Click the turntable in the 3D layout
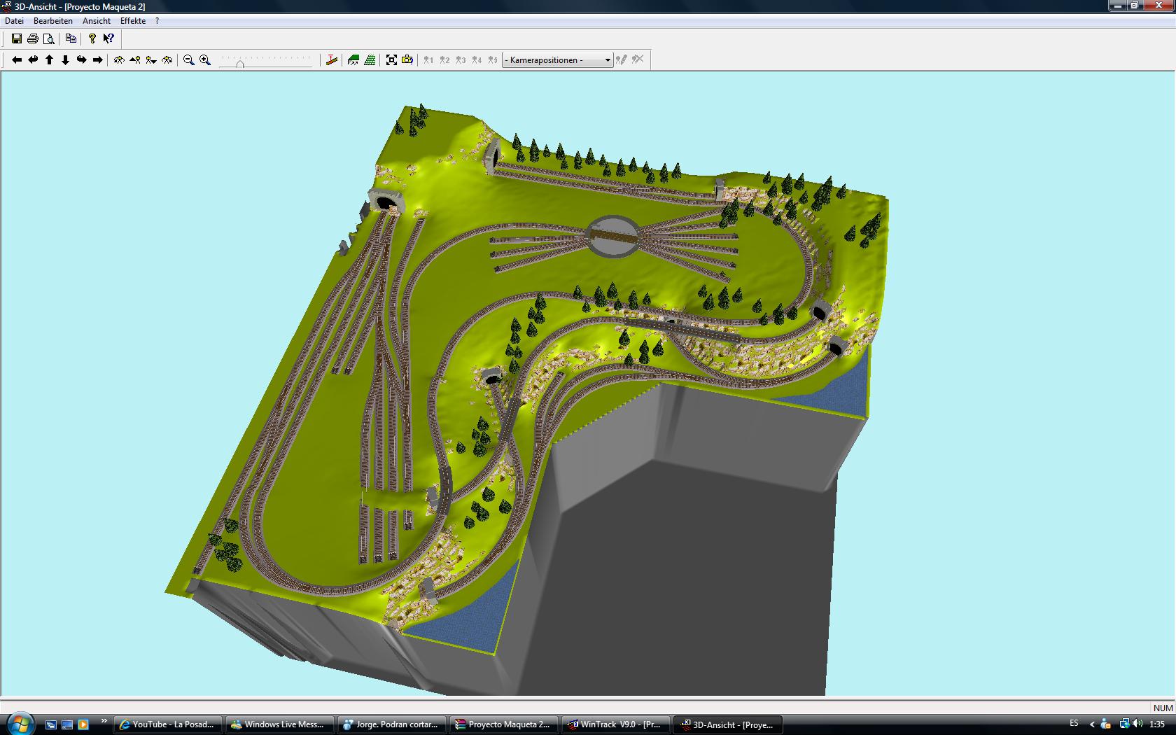Image resolution: width=1176 pixels, height=735 pixels. click(x=612, y=236)
